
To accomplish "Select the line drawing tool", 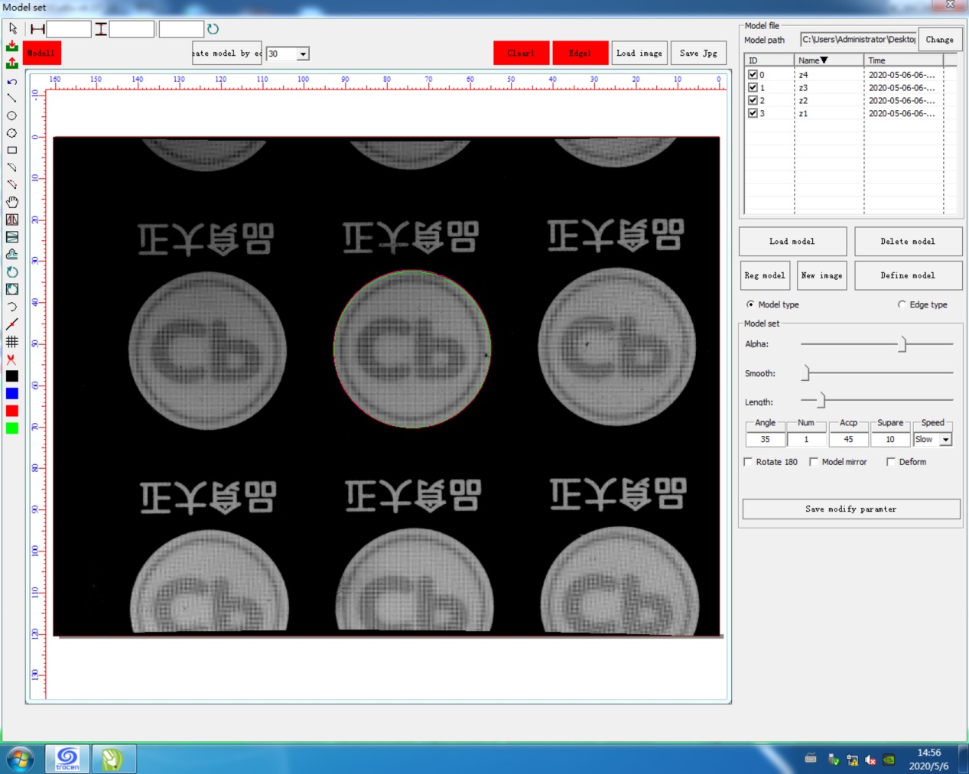I will (x=11, y=99).
